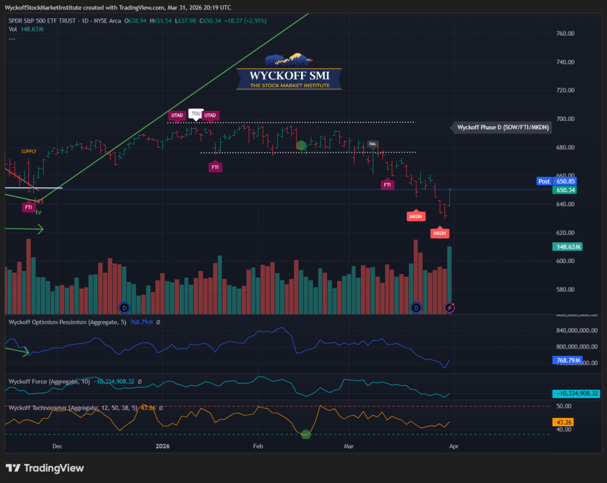The width and height of the screenshot is (607, 483).
Task: Expand the collapsed legend ellipsis under Vol
Action: 12,39
